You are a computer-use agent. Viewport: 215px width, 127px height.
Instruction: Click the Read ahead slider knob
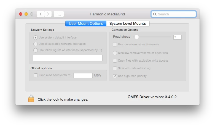coord(136,37)
